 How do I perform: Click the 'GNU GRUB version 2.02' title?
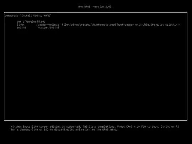pos(95,7)
